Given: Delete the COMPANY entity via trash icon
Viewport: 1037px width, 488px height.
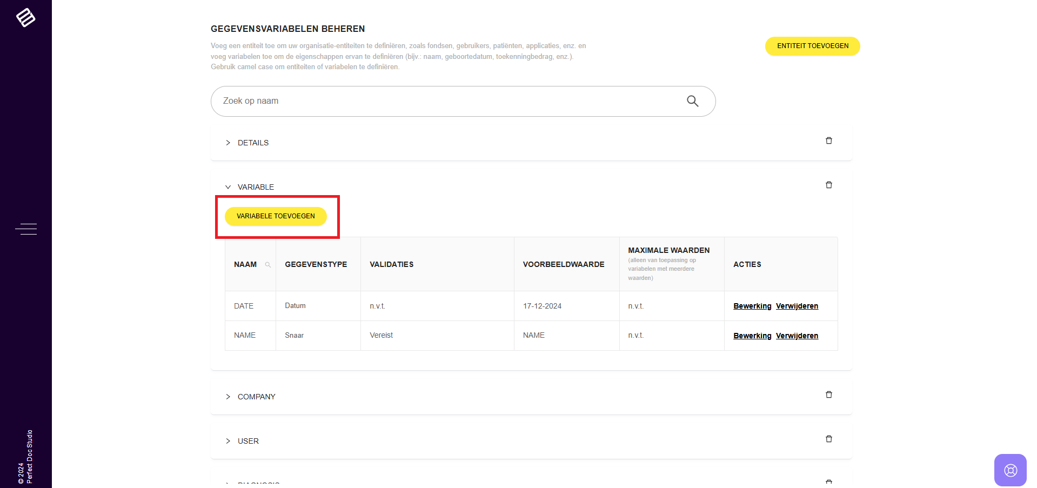Looking at the screenshot, I should click(x=828, y=395).
